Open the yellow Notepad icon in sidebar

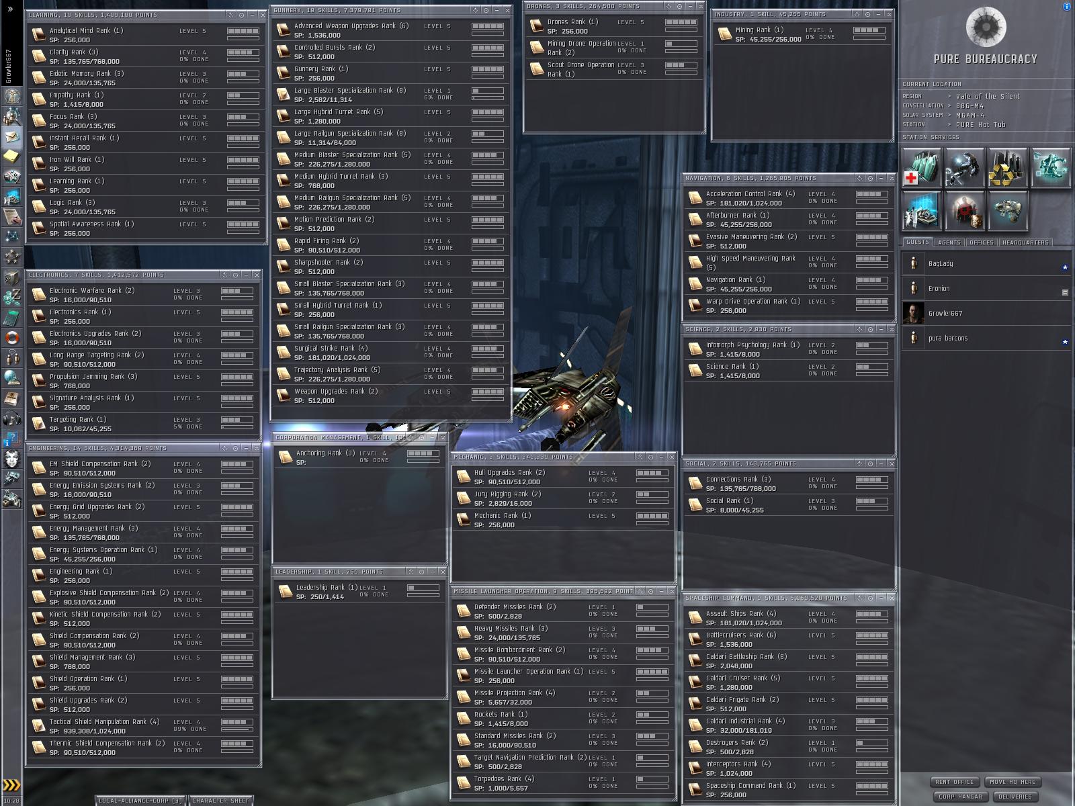pos(12,156)
